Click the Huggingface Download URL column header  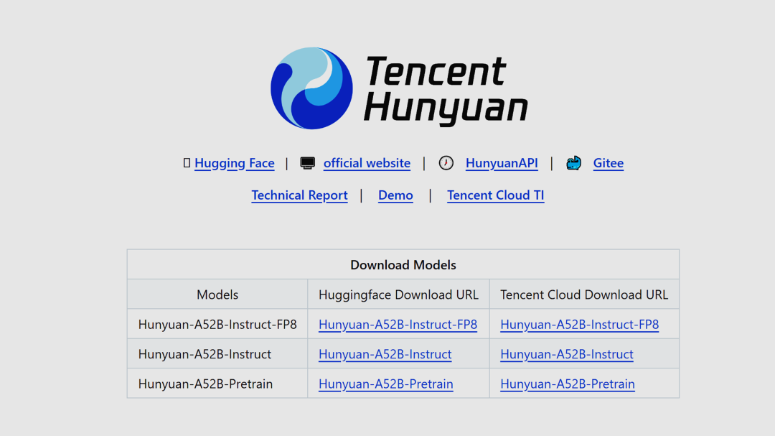click(398, 294)
